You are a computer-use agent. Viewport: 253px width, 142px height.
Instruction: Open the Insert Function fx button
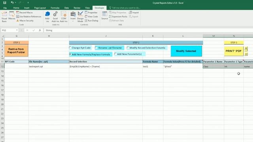tap(40, 30)
